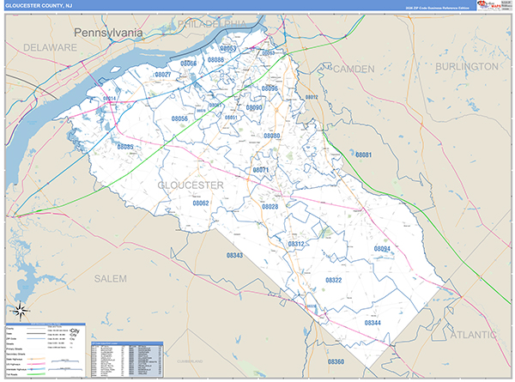Select ZIP code 08028 label
Image resolution: width=515 pixels, height=382 pixels.
[270, 207]
